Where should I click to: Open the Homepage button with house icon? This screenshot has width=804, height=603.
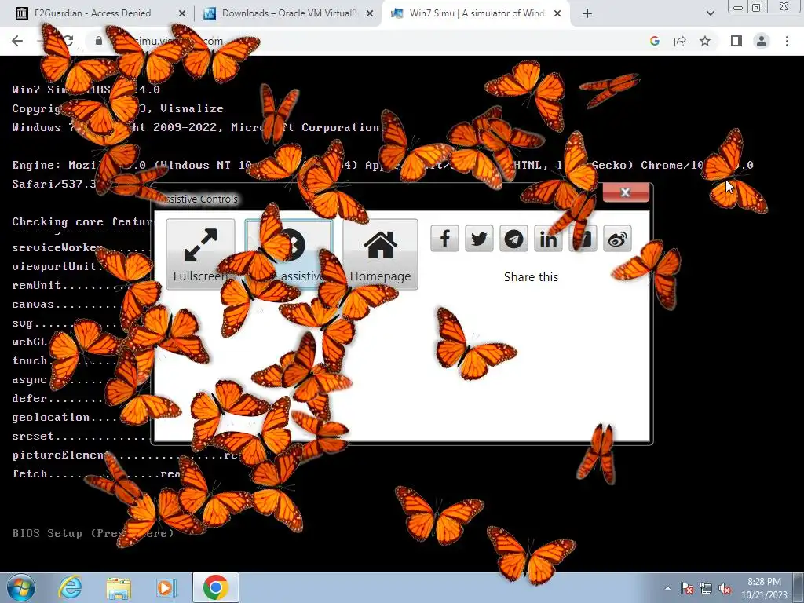(381, 254)
